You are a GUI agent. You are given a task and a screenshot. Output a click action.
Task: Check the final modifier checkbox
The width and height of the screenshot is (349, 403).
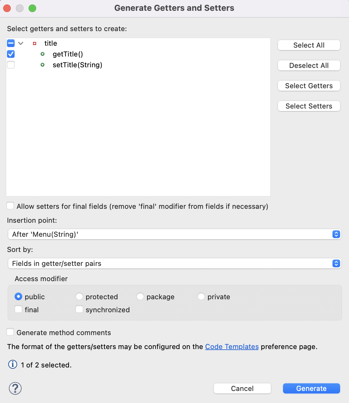coord(18,309)
